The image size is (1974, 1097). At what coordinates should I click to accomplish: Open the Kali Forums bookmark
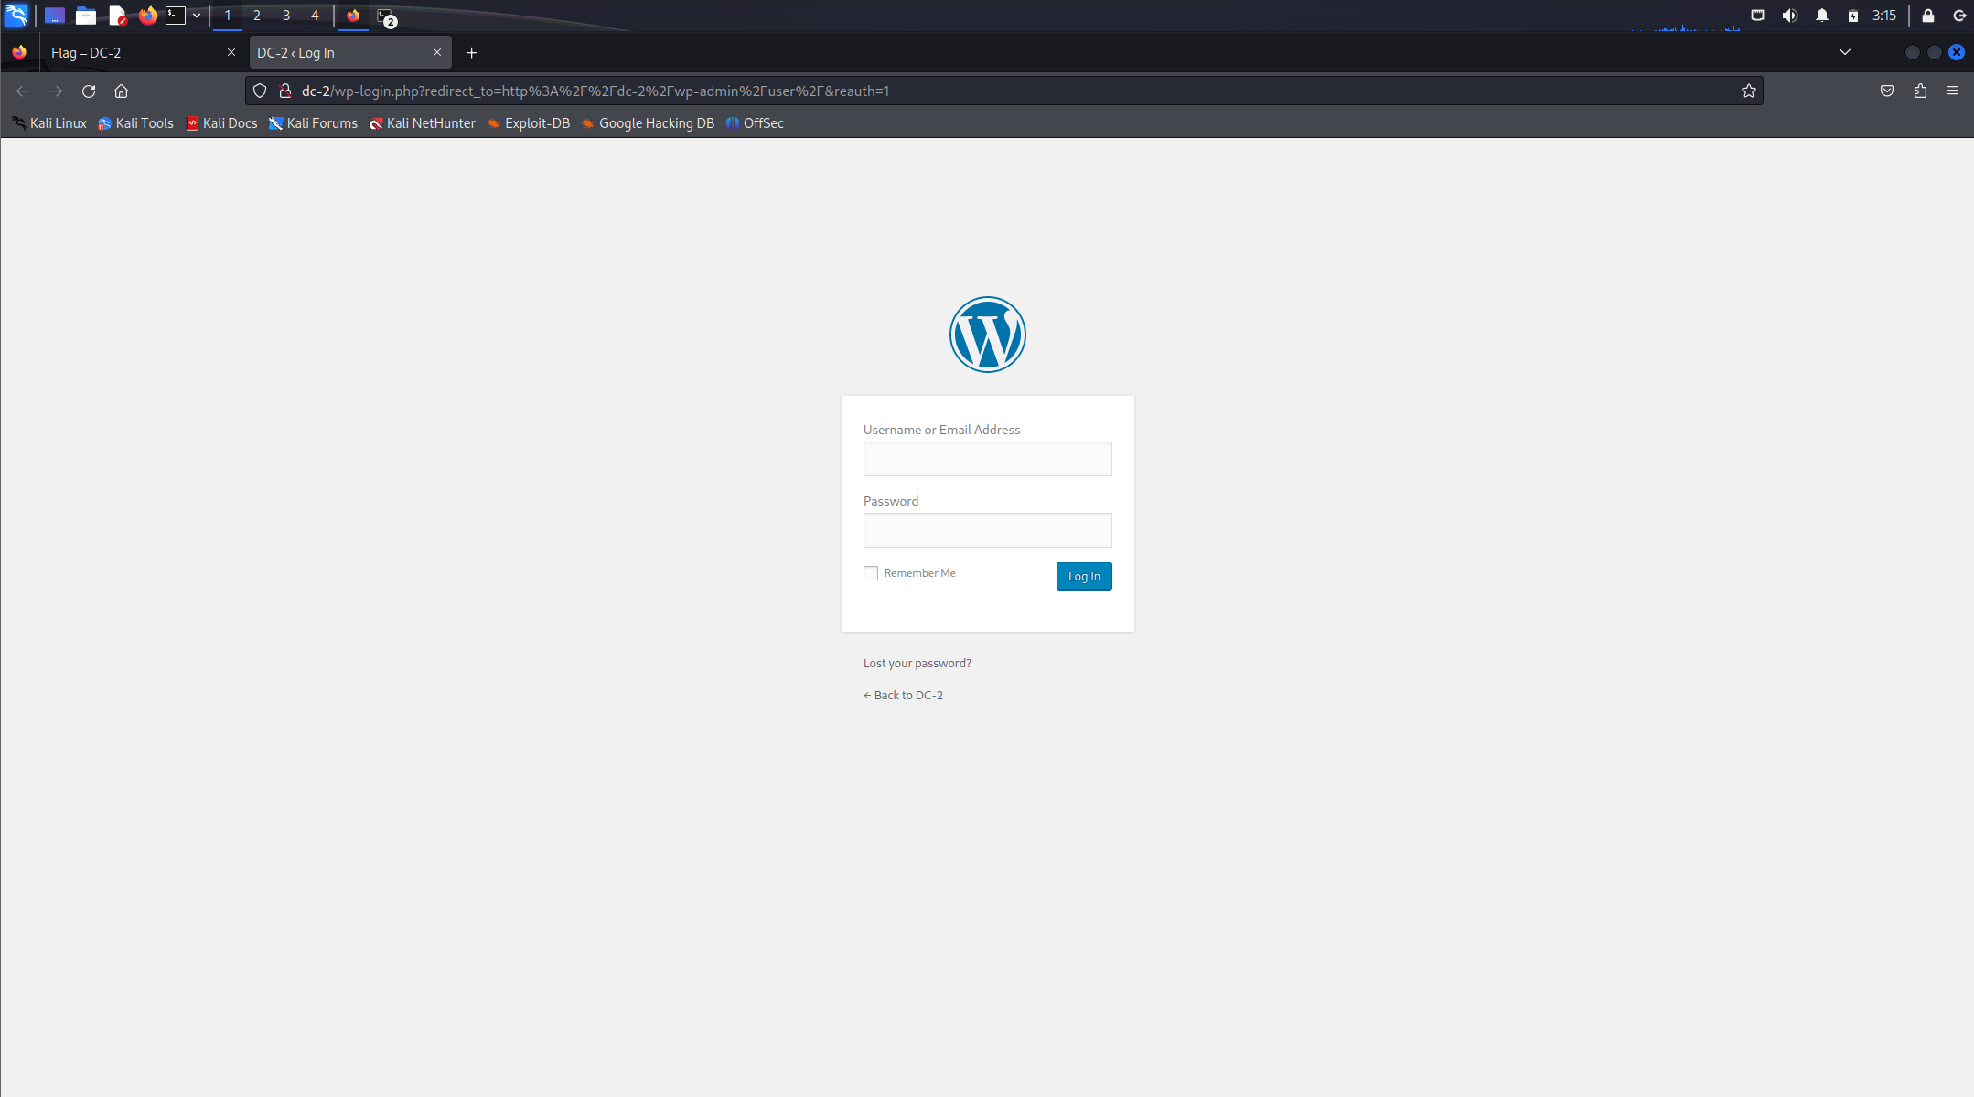[313, 123]
